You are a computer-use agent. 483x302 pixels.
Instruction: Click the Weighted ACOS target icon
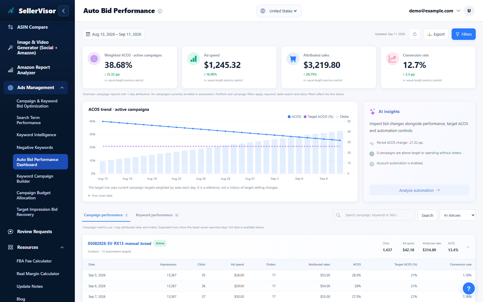(94, 59)
